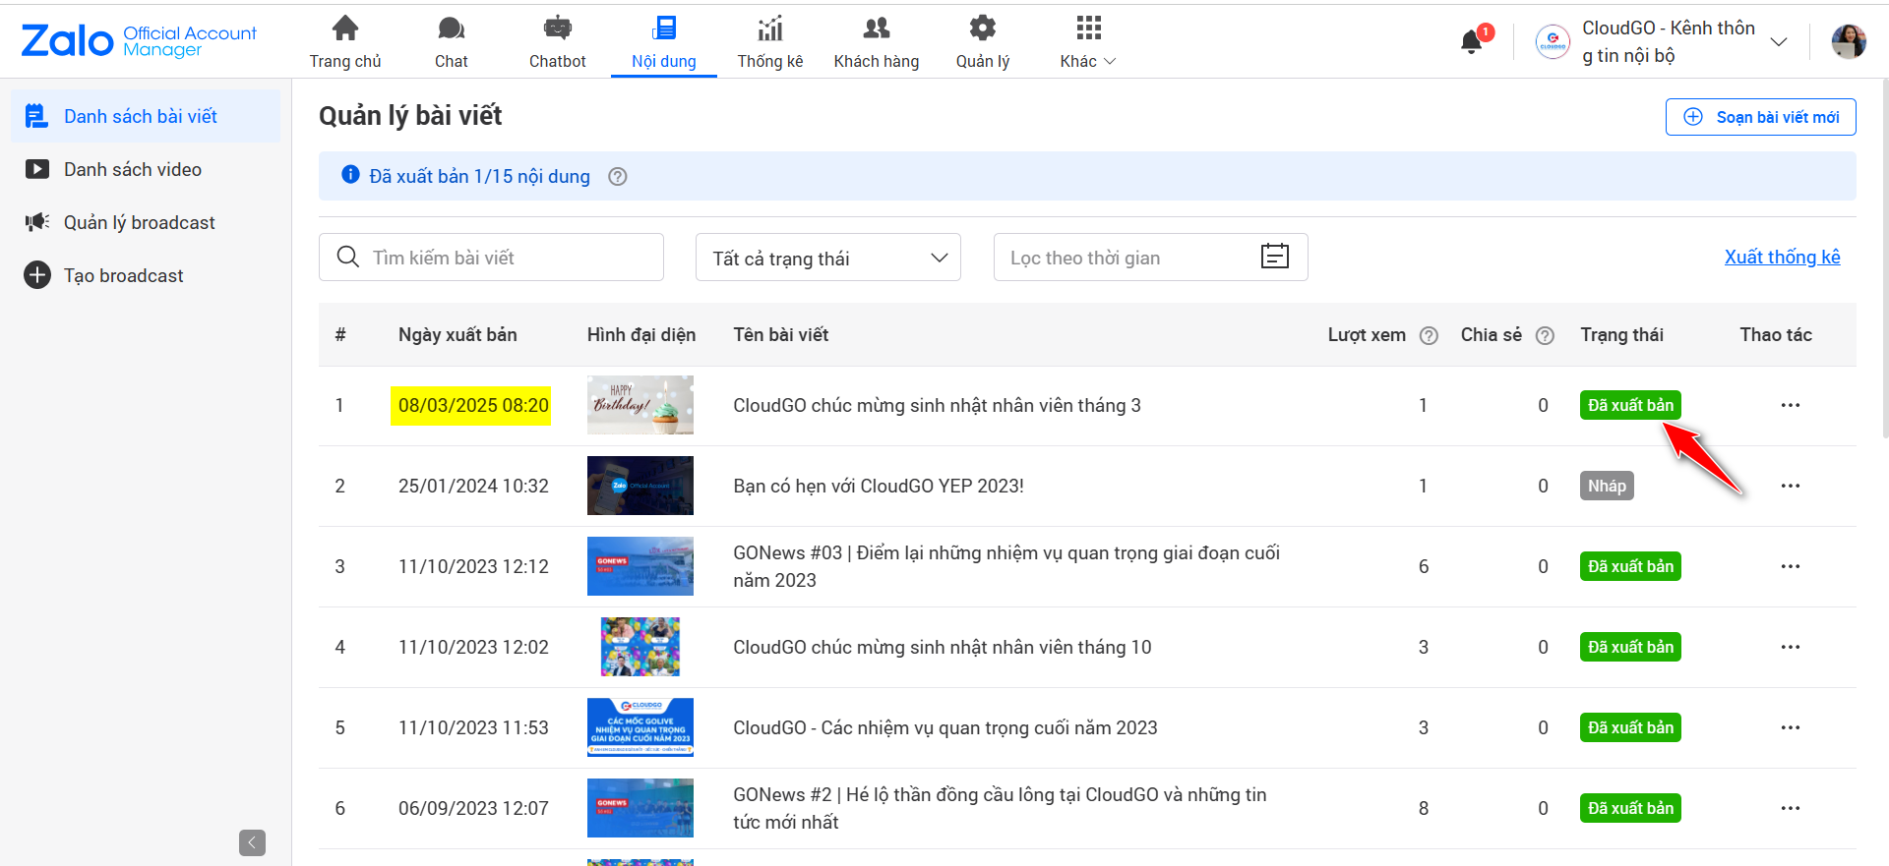
Task: Click the GONews #2 article thumbnail
Action: click(x=640, y=808)
